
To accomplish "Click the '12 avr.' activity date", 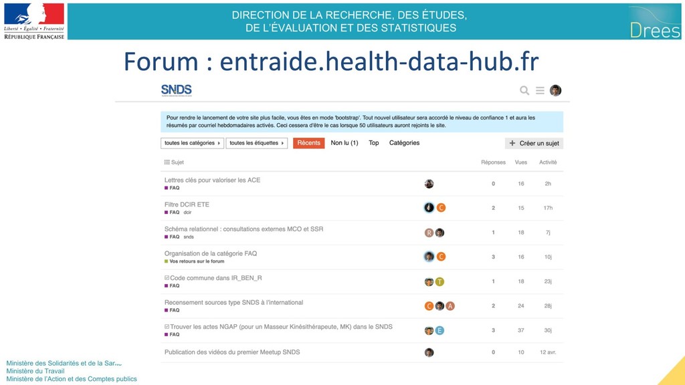I will [548, 352].
